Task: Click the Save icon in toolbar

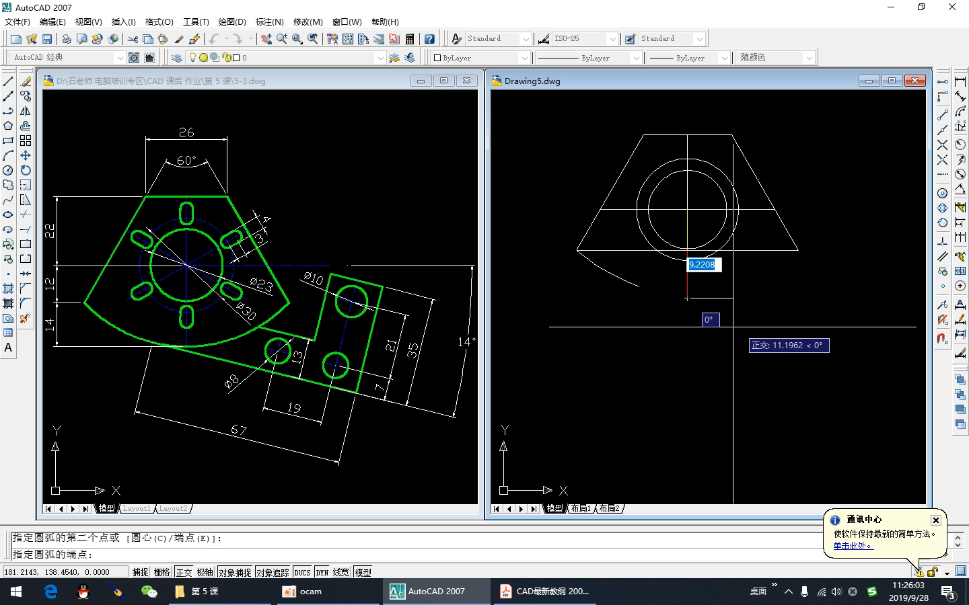Action: point(47,39)
